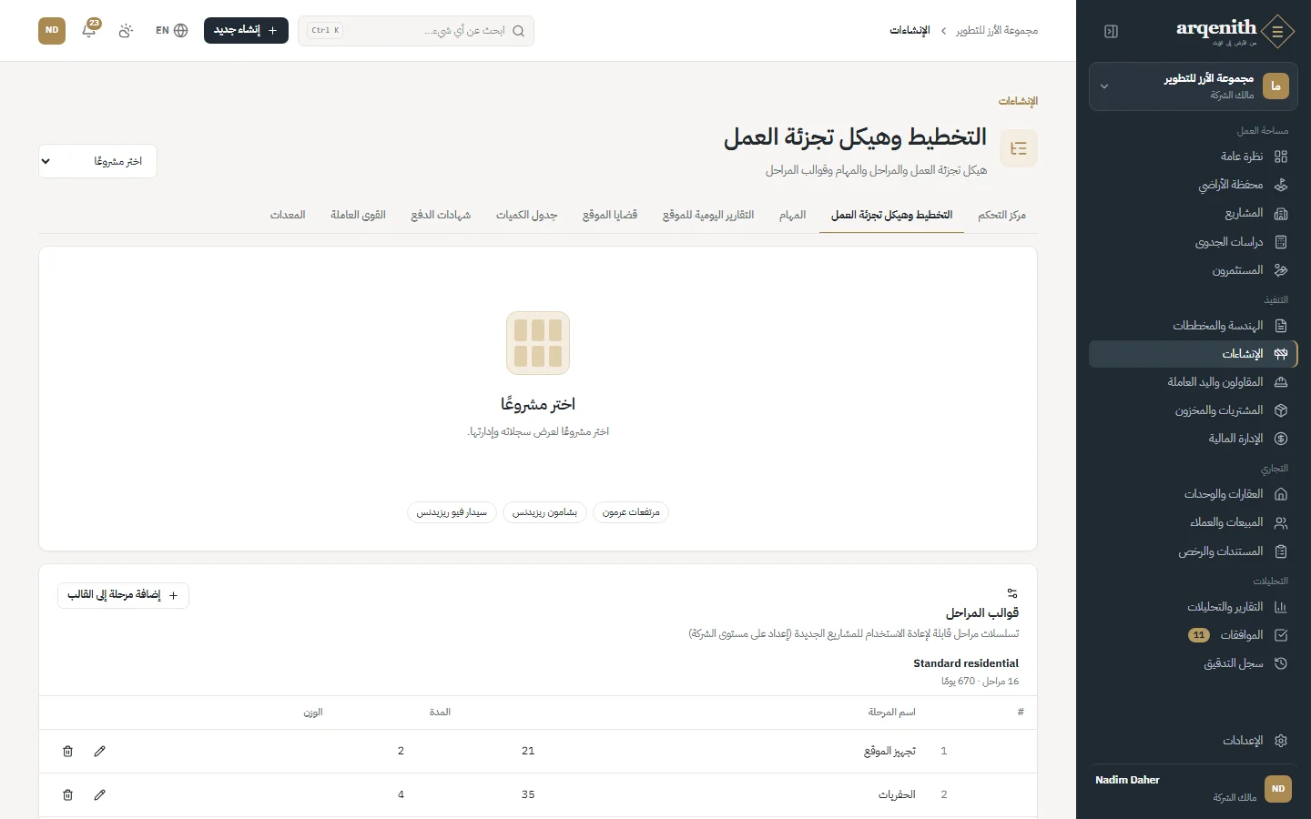Delete the تجهيز الموقع stage row
Image resolution: width=1311 pixels, height=819 pixels.
67,751
